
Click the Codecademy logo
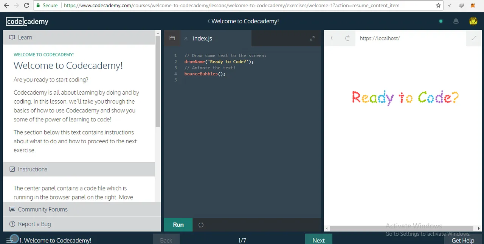27,21
